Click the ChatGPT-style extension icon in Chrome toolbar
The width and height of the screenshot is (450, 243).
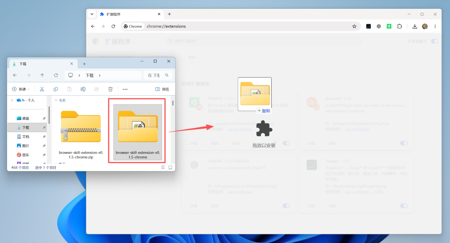tap(379, 26)
